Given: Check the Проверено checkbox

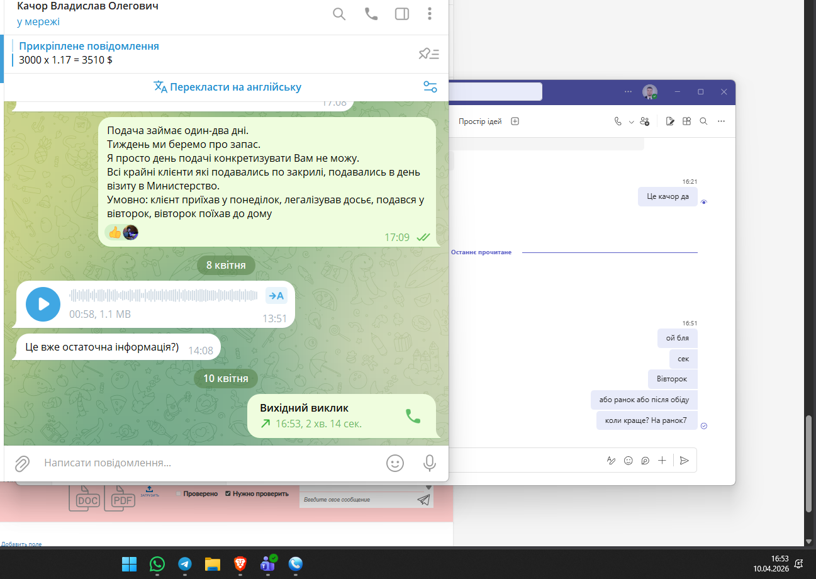Looking at the screenshot, I should (x=179, y=494).
